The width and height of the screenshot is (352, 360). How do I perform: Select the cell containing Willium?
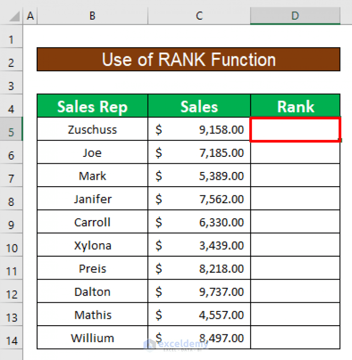(93, 338)
